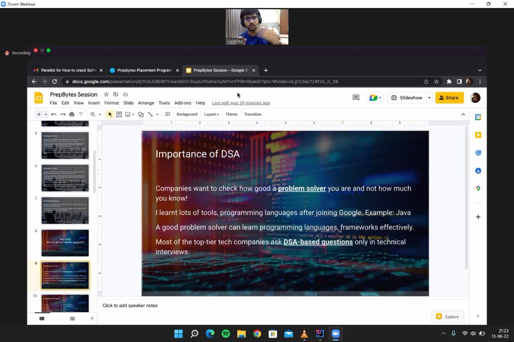Switch to filmstrip view button
Image resolution: width=514 pixels, height=342 pixels.
(x=42, y=318)
